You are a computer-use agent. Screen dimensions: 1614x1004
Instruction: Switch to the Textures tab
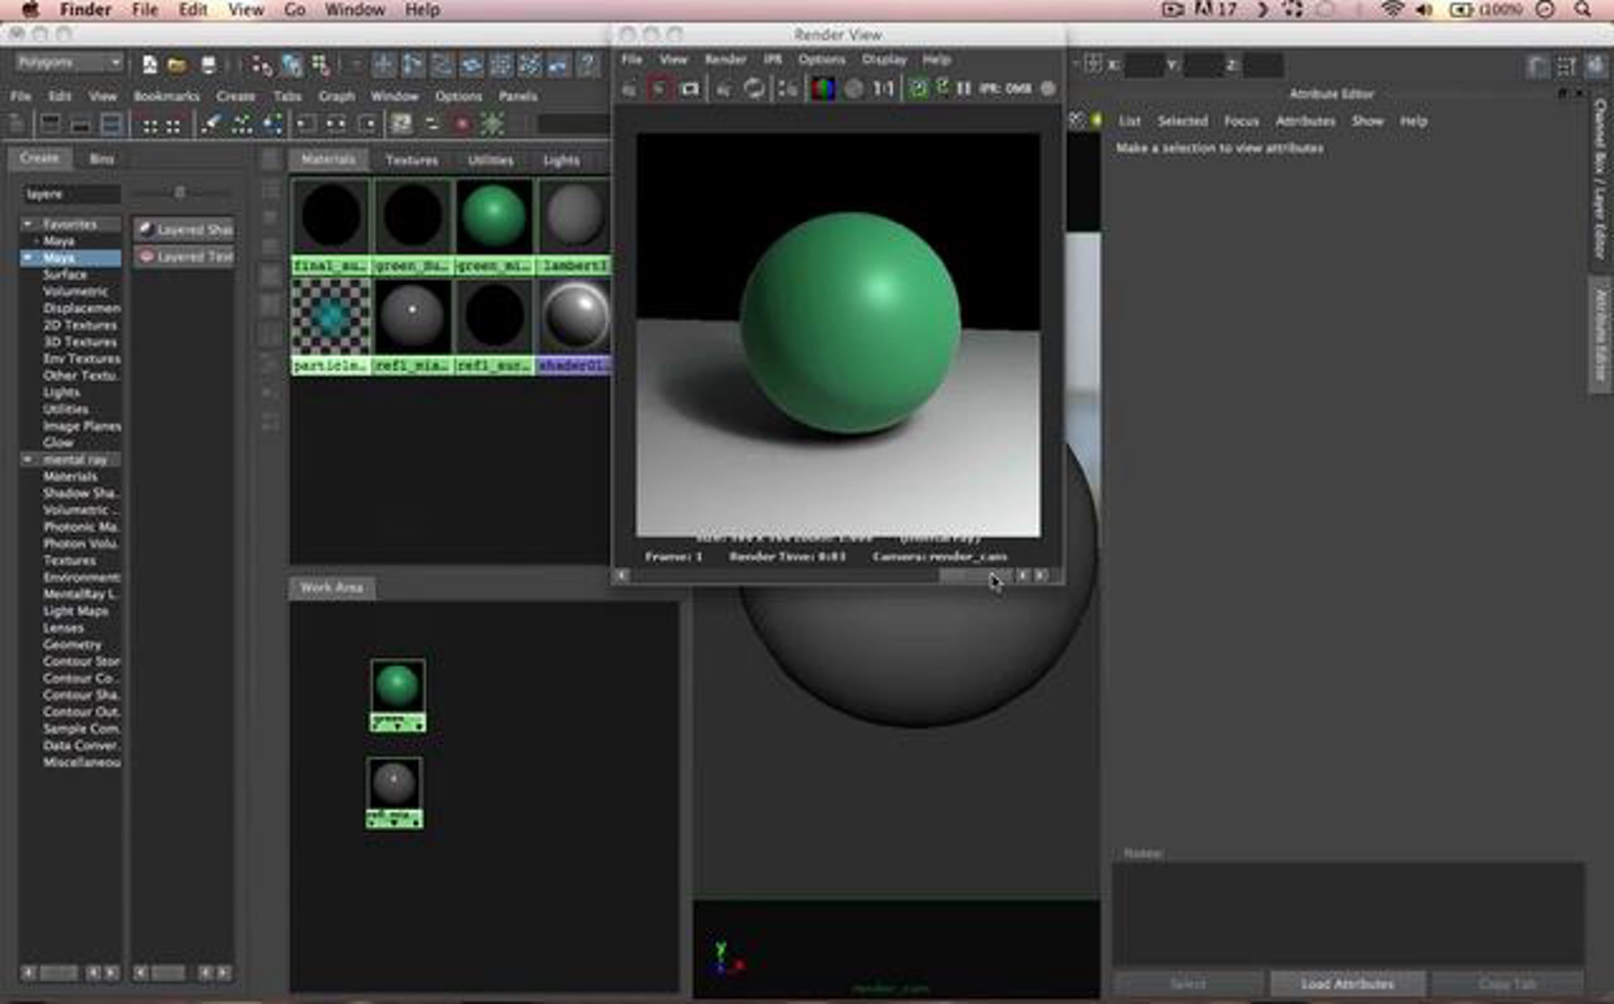pos(412,160)
